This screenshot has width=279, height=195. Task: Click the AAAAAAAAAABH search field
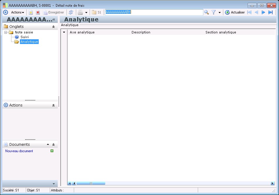(x=154, y=12)
